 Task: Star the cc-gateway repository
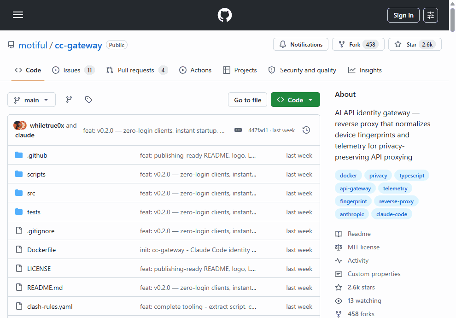pyautogui.click(x=415, y=45)
